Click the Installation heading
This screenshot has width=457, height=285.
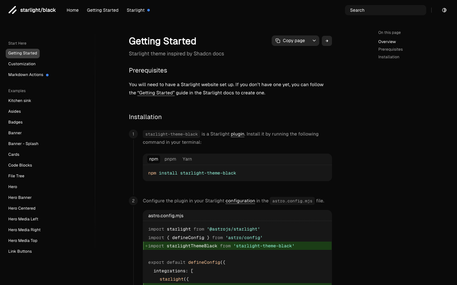click(x=145, y=117)
